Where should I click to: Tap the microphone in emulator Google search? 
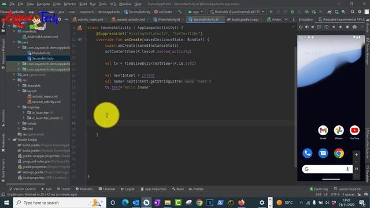point(347,169)
